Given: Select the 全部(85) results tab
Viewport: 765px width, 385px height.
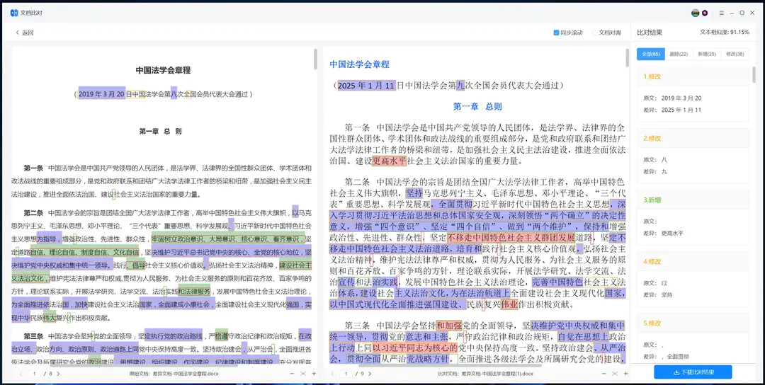Looking at the screenshot, I should (x=651, y=54).
